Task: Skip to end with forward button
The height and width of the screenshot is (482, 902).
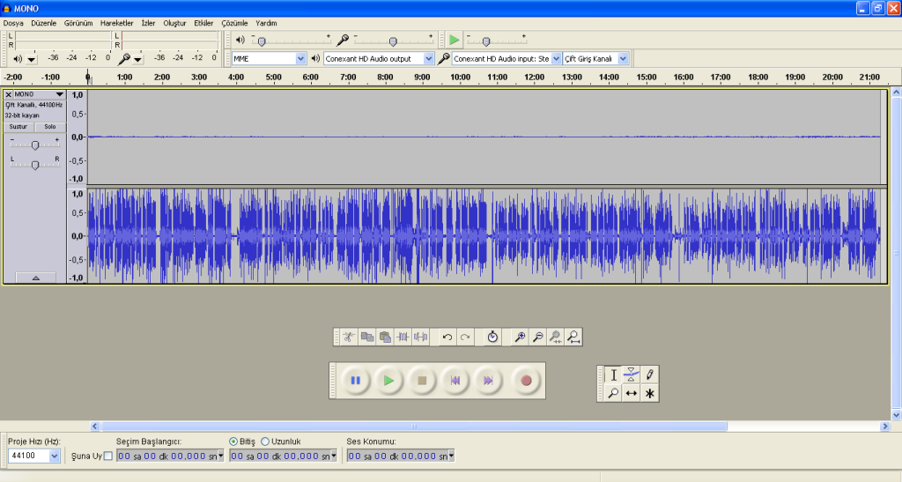Action: pos(488,380)
